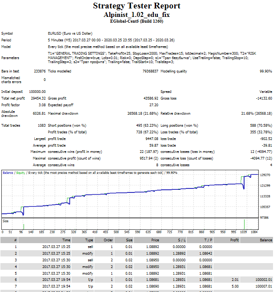Click 'modify' type in row 2

pyautogui.click(x=88, y=254)
